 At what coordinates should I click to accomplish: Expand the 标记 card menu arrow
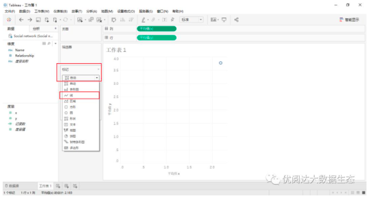point(98,70)
